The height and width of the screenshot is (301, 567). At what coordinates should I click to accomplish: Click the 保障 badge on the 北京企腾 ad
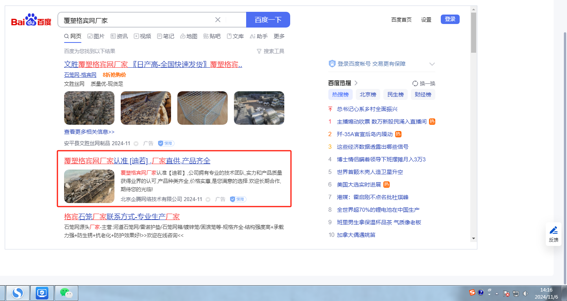[x=238, y=199]
